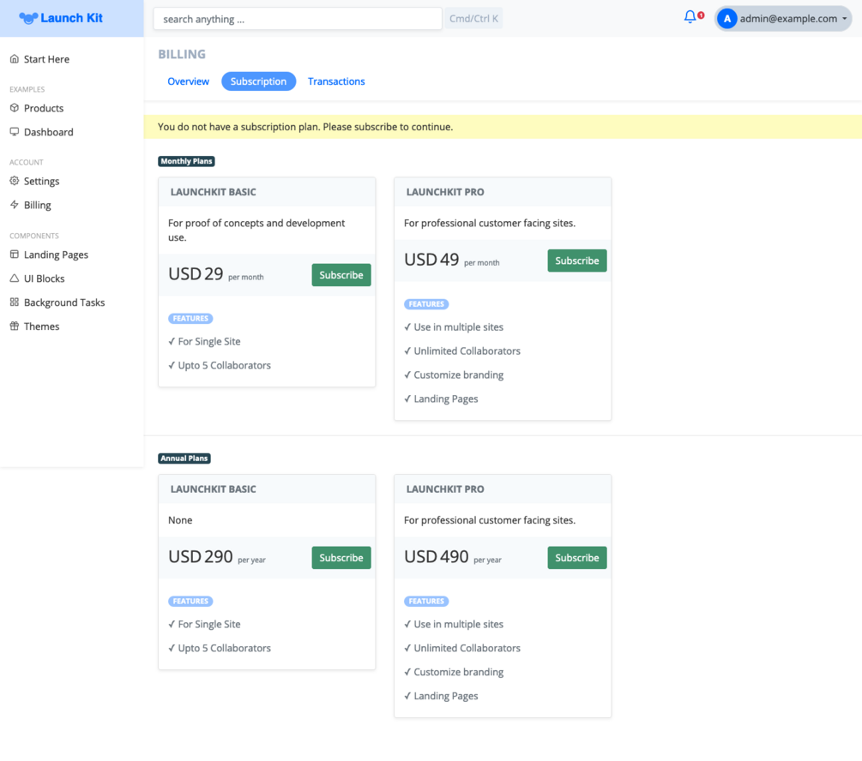The image size is (862, 761).
Task: Click the Background Tasks grid icon
Action: click(14, 303)
